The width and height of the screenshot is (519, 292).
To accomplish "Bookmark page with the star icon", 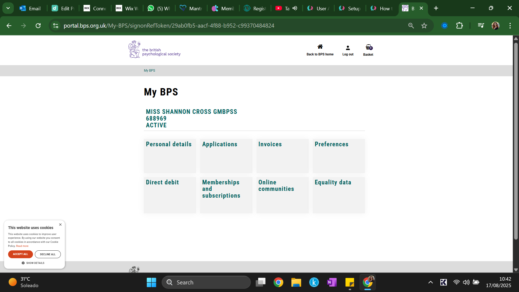I will pyautogui.click(x=424, y=26).
